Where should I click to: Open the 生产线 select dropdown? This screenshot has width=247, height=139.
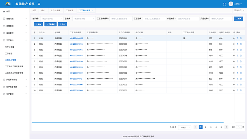51,19
